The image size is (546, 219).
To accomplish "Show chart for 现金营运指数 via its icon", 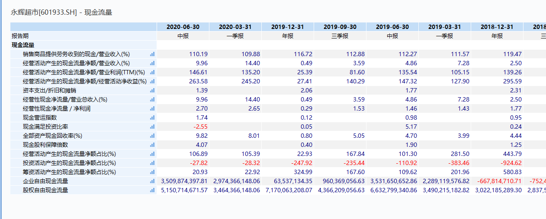I will coord(152,117).
